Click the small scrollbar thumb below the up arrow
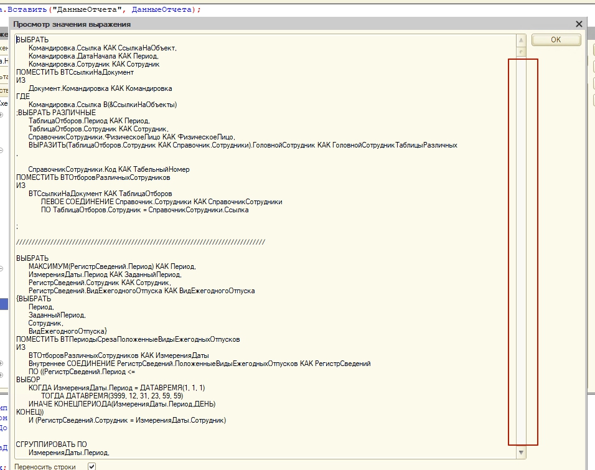 (x=522, y=52)
